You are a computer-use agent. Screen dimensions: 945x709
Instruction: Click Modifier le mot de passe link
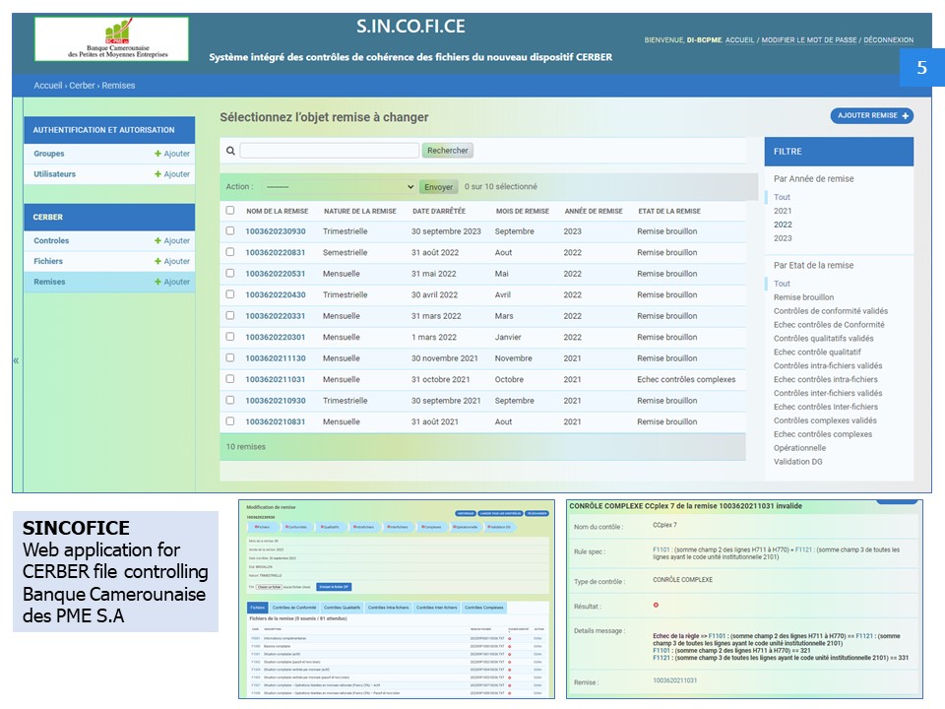tap(809, 39)
